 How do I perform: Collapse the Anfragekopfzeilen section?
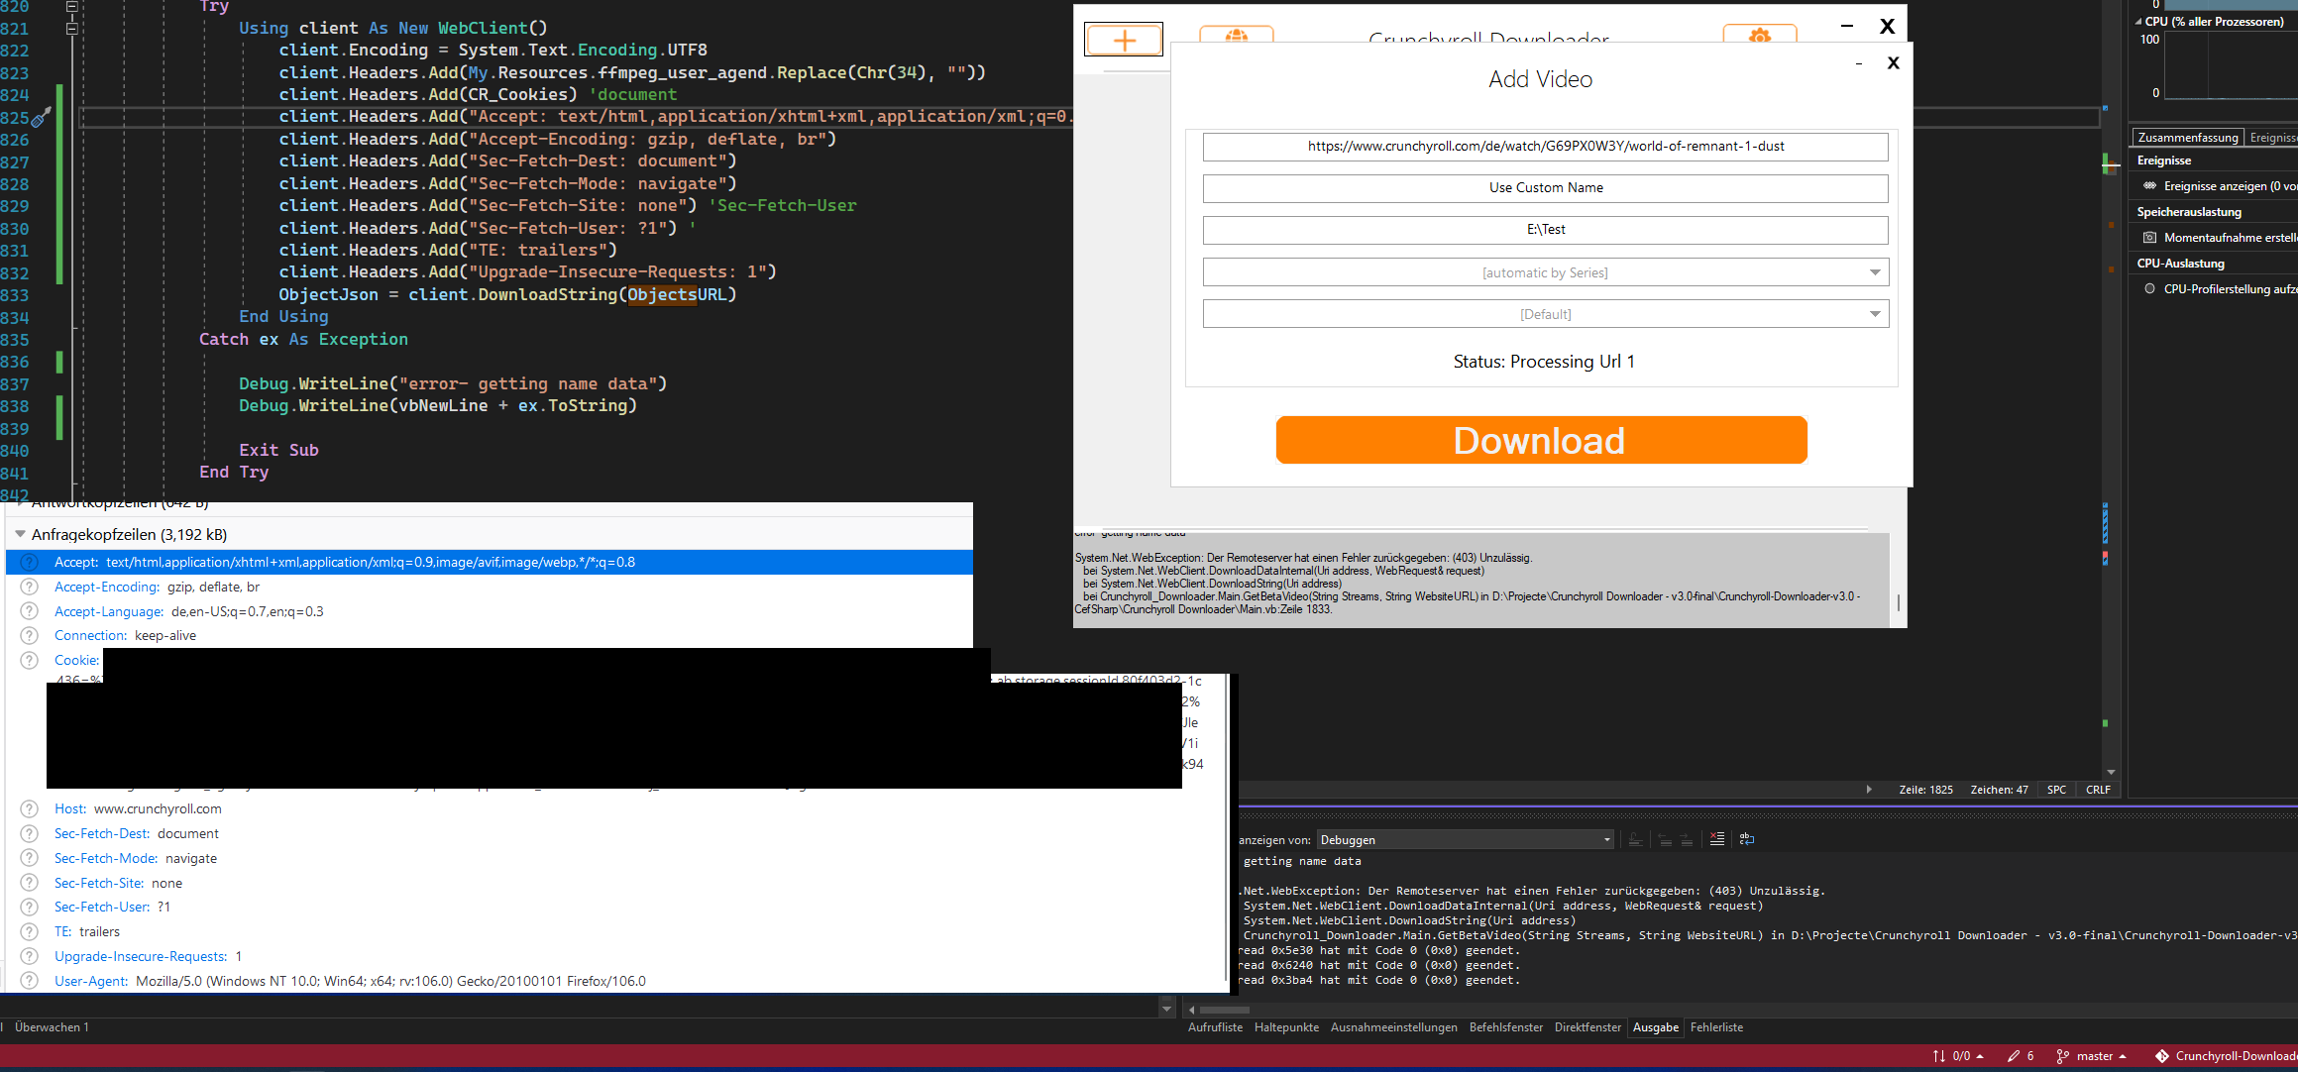point(20,534)
